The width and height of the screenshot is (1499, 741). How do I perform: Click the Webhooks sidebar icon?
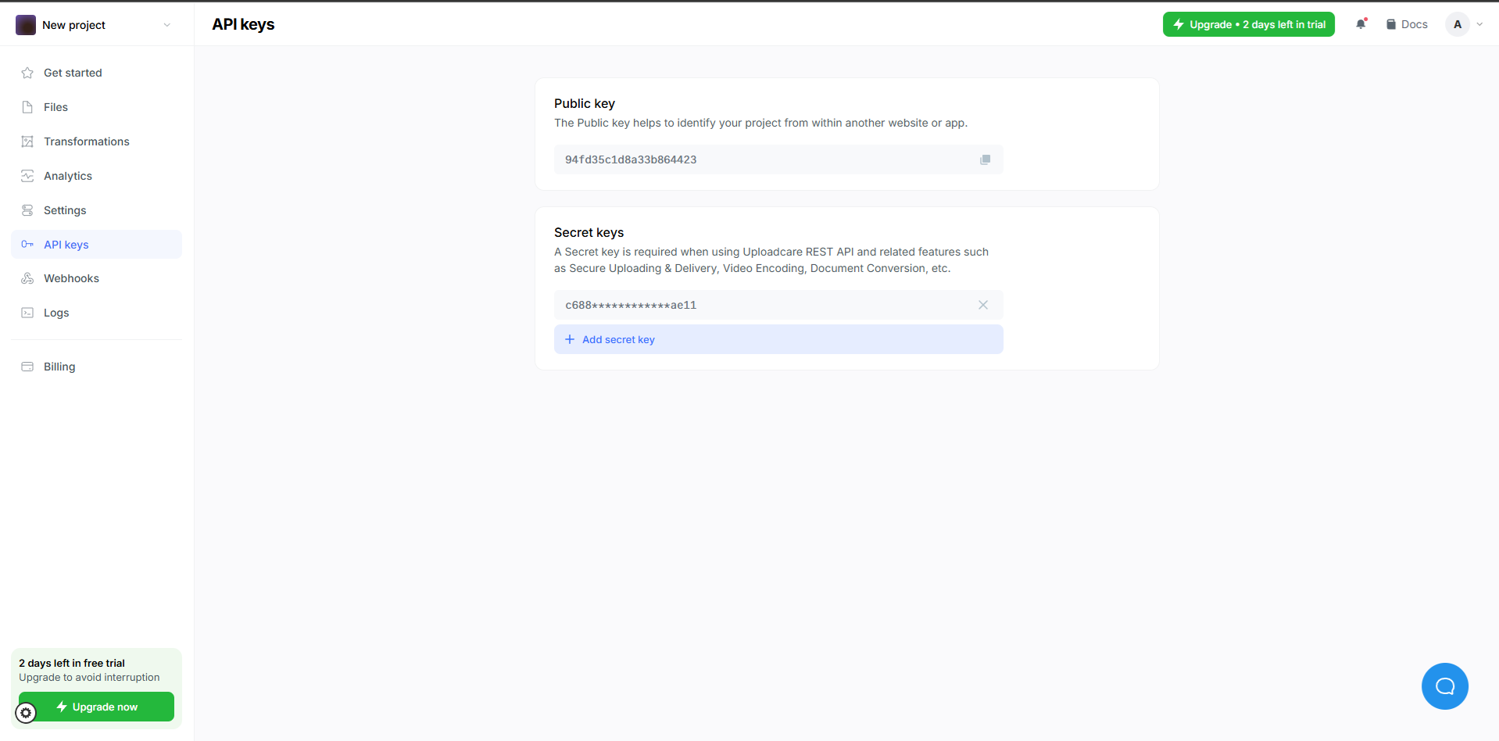pyautogui.click(x=28, y=278)
